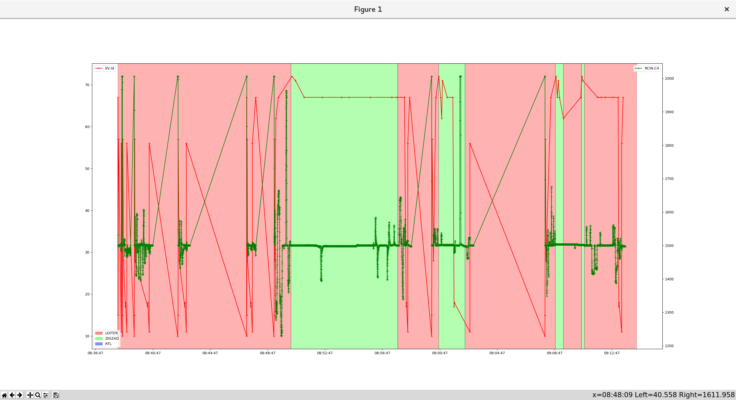Click the LOITER red legend swatch
The height and width of the screenshot is (400, 736).
[x=99, y=333]
